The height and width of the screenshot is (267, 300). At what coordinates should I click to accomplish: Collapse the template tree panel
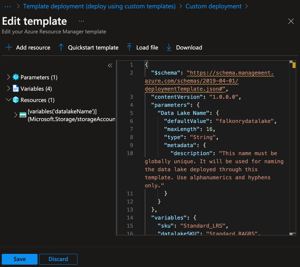[110, 66]
